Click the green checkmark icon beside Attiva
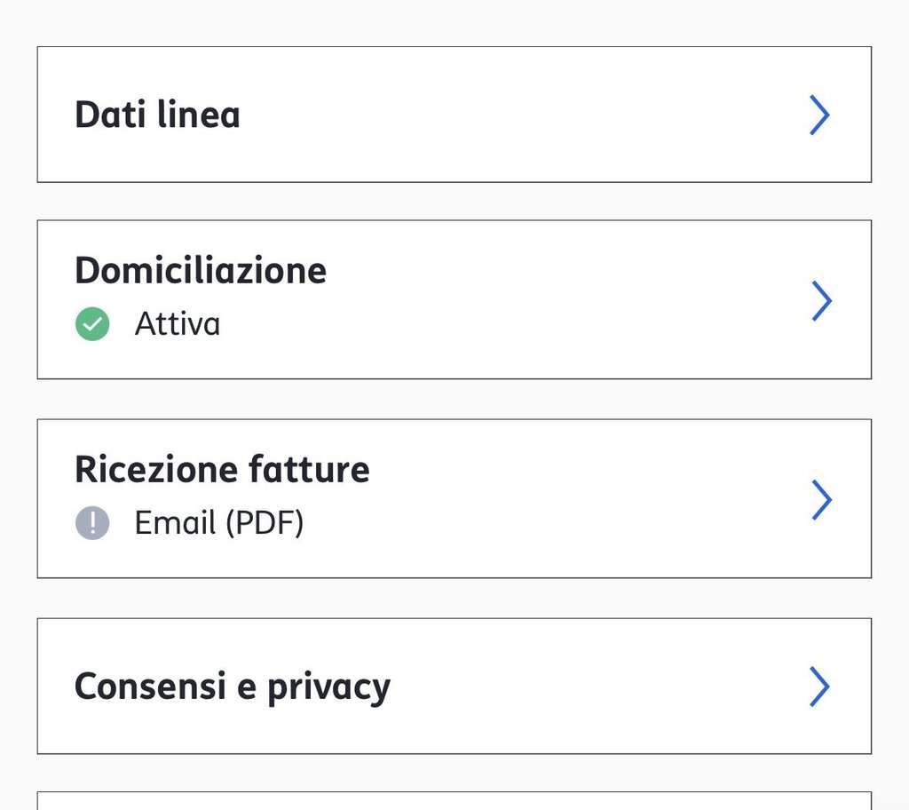The image size is (909, 810). (92, 325)
